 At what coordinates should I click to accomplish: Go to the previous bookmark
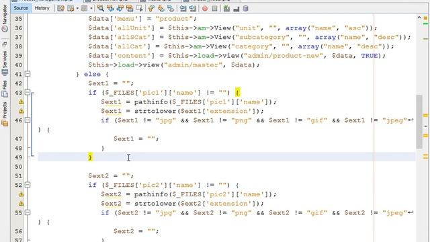[151, 8]
